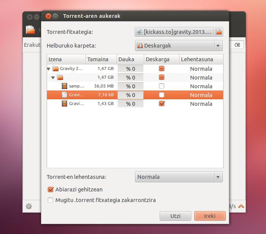Click the Gravity root folder icon
266x234 pixels.
(x=55, y=69)
